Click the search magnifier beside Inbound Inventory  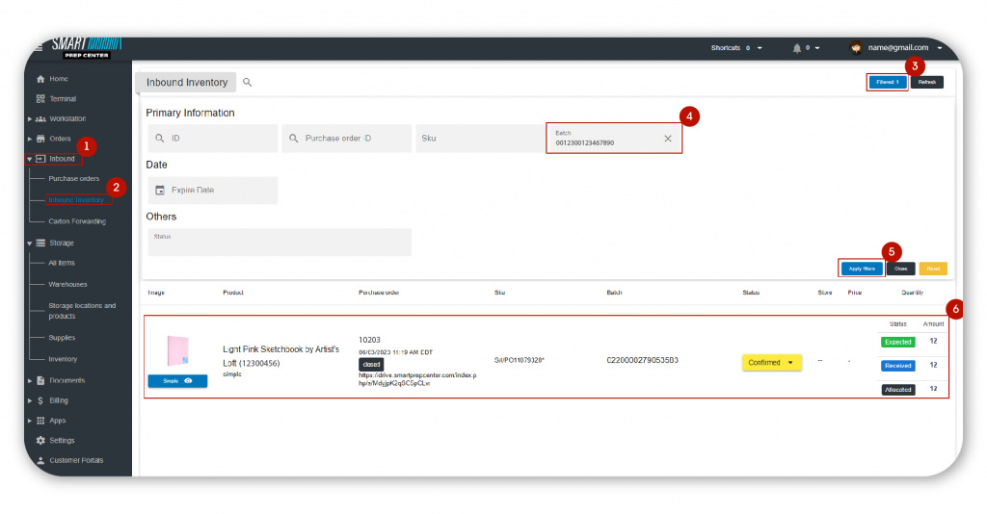(248, 83)
